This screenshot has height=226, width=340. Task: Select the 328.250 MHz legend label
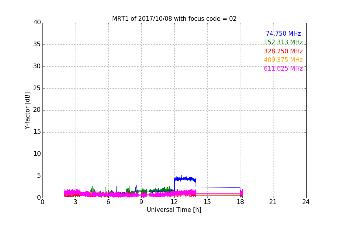click(x=283, y=51)
